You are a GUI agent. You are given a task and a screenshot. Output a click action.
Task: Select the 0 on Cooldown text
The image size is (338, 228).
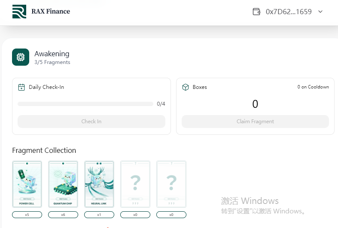pos(313,87)
